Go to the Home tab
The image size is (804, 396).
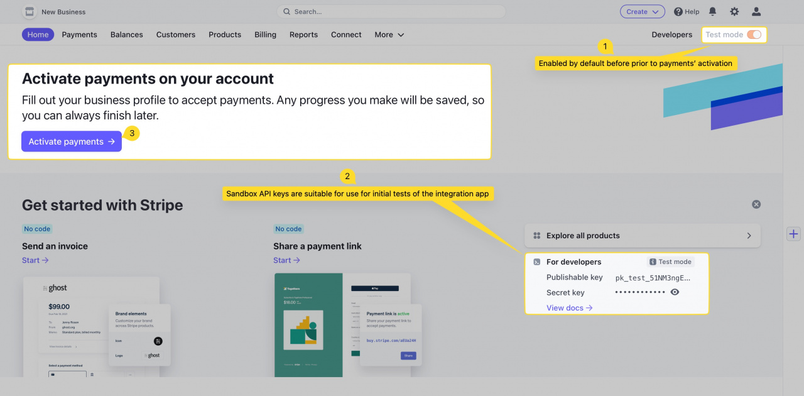(38, 35)
